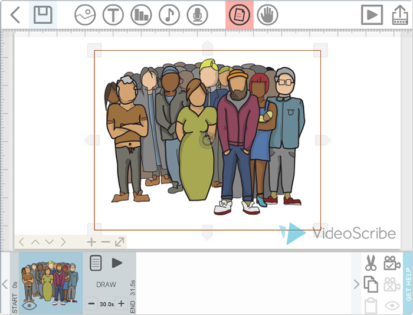Toggle eye icon on crowd thumbnail
Viewport: 413px width, 315px height.
click(x=29, y=306)
